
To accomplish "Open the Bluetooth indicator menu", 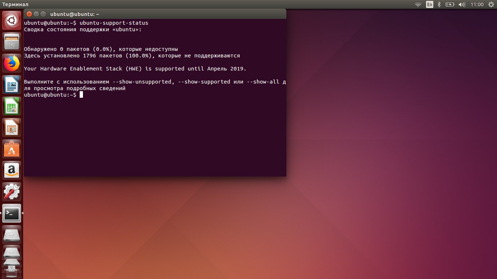I will tap(439, 4).
